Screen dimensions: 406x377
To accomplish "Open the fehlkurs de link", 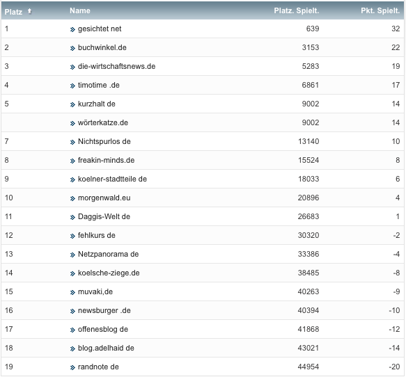I will [x=97, y=235].
